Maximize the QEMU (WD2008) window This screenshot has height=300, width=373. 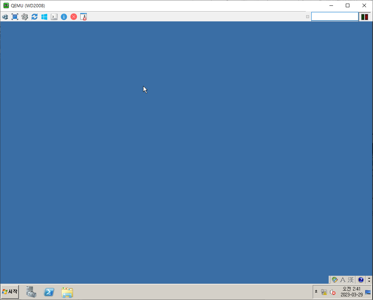(x=348, y=5)
